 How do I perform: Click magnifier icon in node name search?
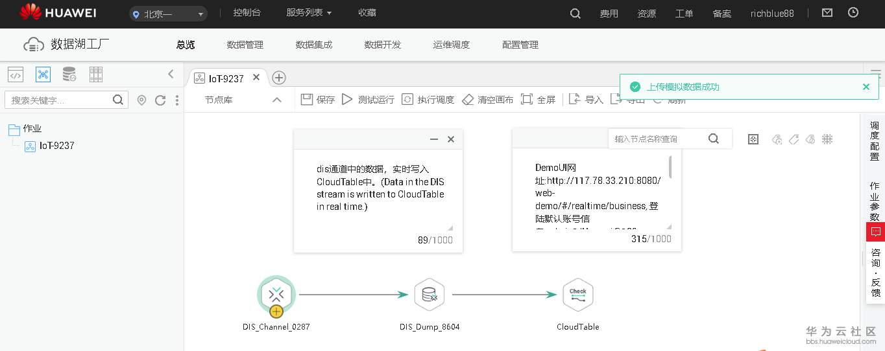coord(714,139)
